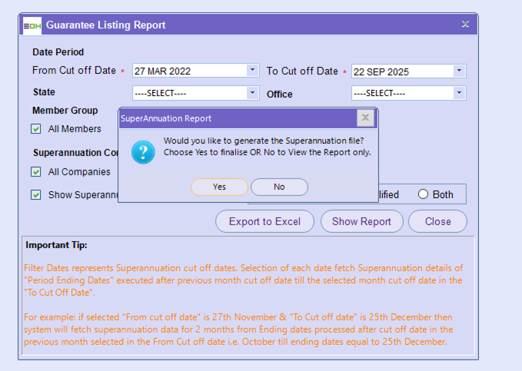Close the SuperAnnuation Report dialog
Image resolution: width=522 pixels, height=371 pixels.
365,118
